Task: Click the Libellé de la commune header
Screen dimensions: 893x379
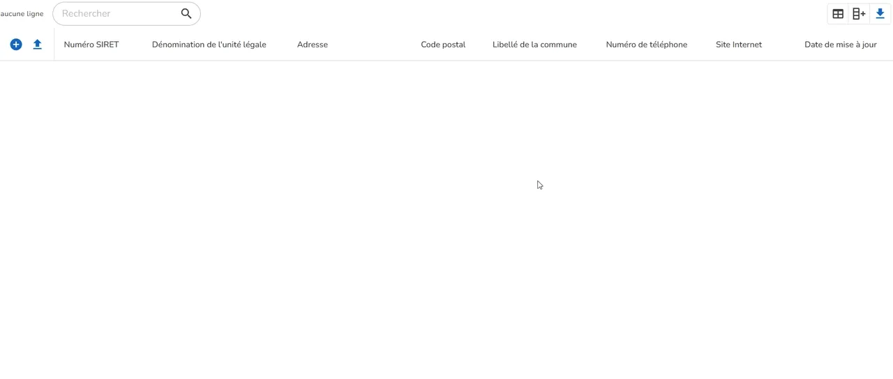Action: tap(534, 45)
